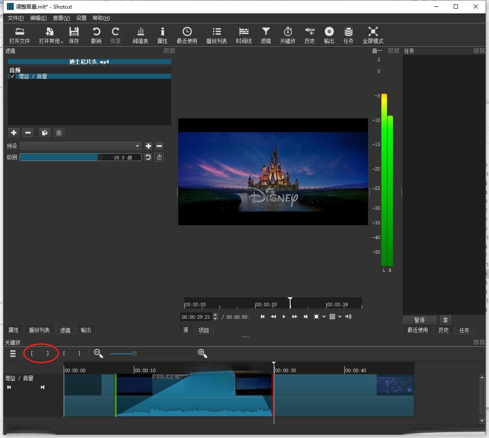This screenshot has width=489, height=438.
Task: Click the 打开其他 toolbar icon
Action: (50, 35)
